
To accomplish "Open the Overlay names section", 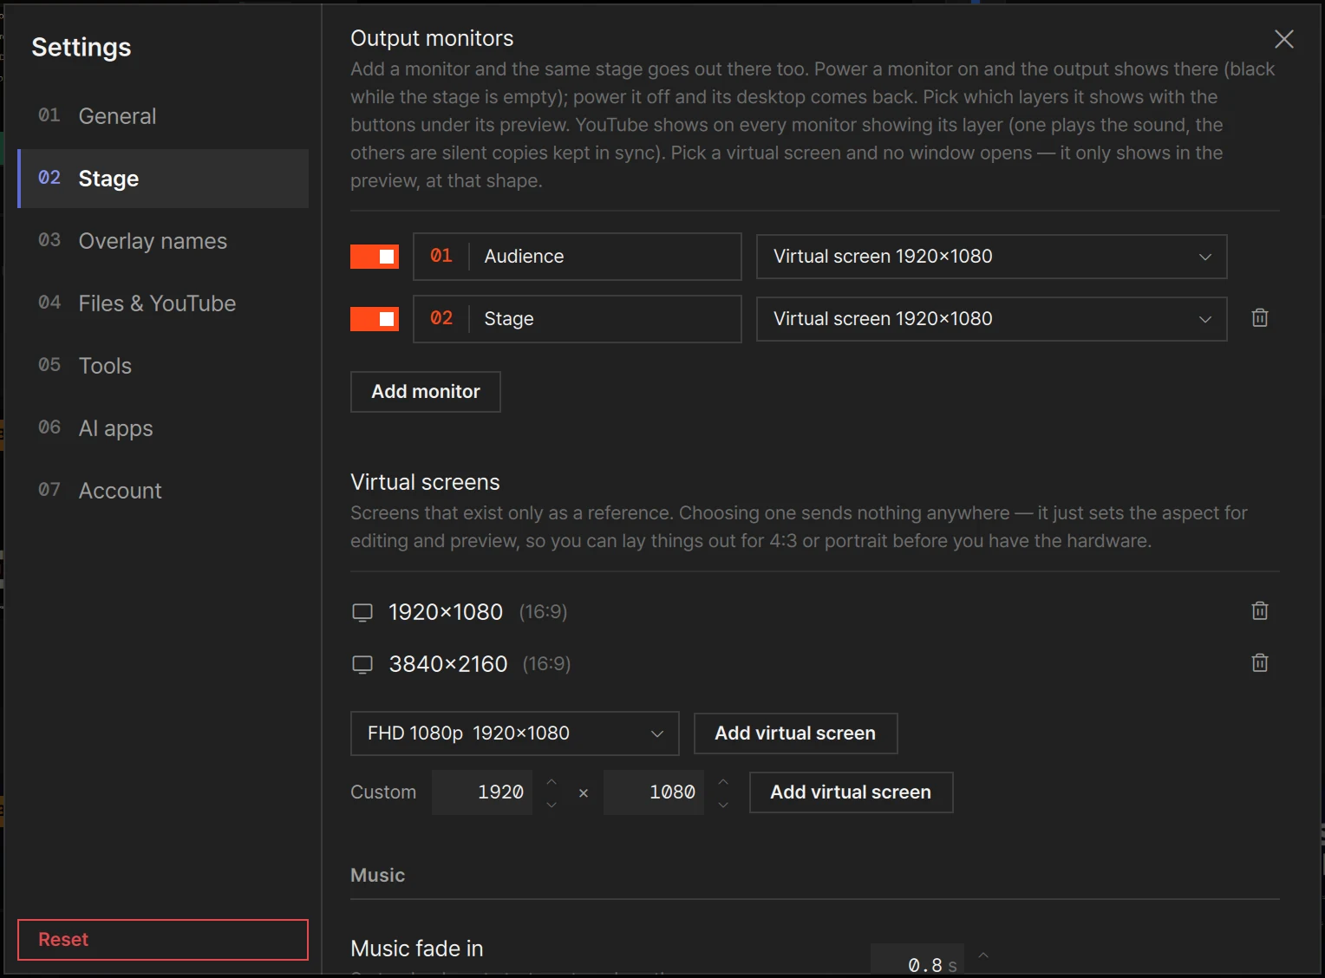I will click(163, 241).
